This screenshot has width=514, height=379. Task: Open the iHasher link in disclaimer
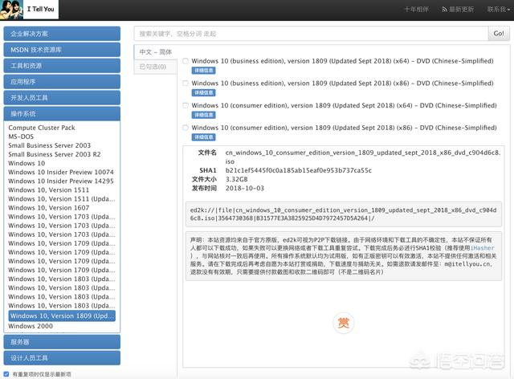(483, 248)
